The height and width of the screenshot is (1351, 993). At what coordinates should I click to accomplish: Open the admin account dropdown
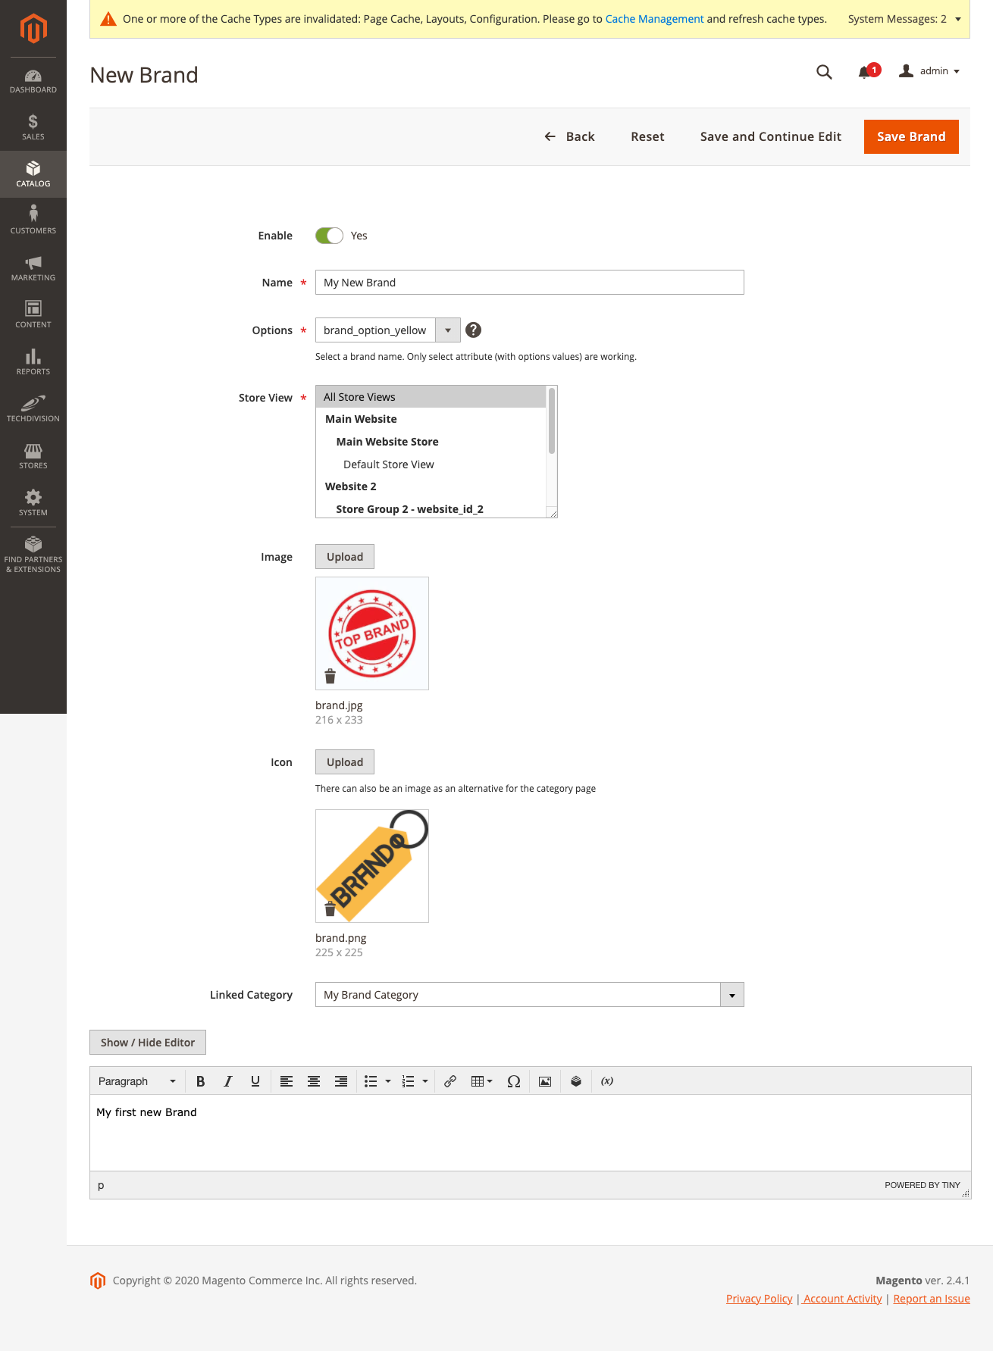pyautogui.click(x=929, y=71)
